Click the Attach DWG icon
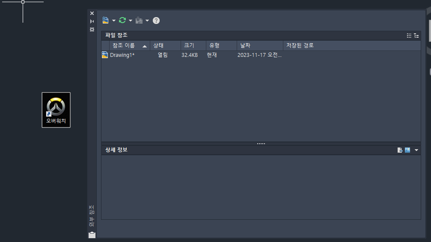Image resolution: width=431 pixels, height=242 pixels. (106, 21)
